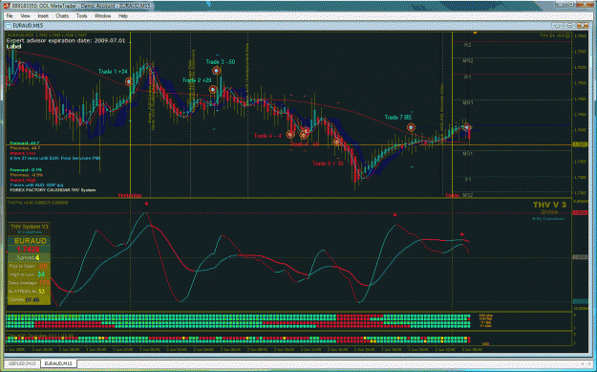Click the Daily Average row in info panel
This screenshot has height=372, width=597.
click(29, 283)
